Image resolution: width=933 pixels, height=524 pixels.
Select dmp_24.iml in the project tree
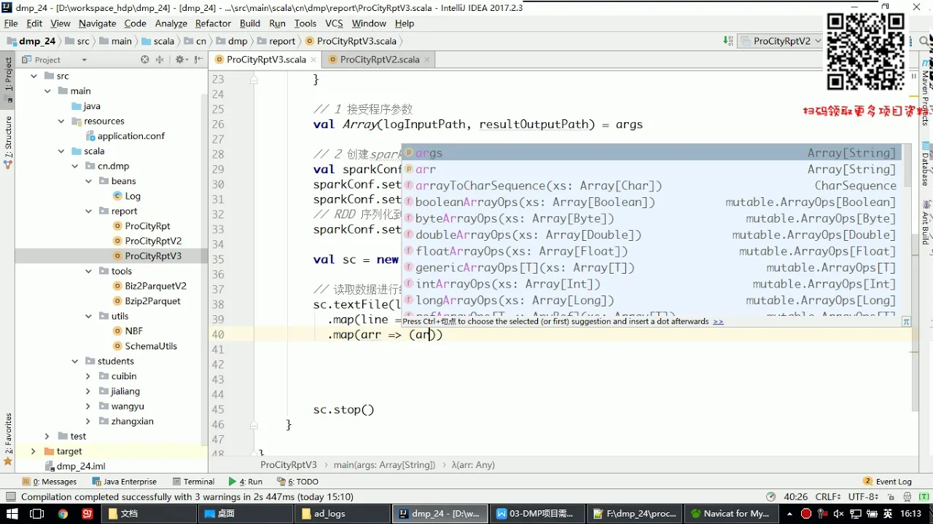coord(74,467)
